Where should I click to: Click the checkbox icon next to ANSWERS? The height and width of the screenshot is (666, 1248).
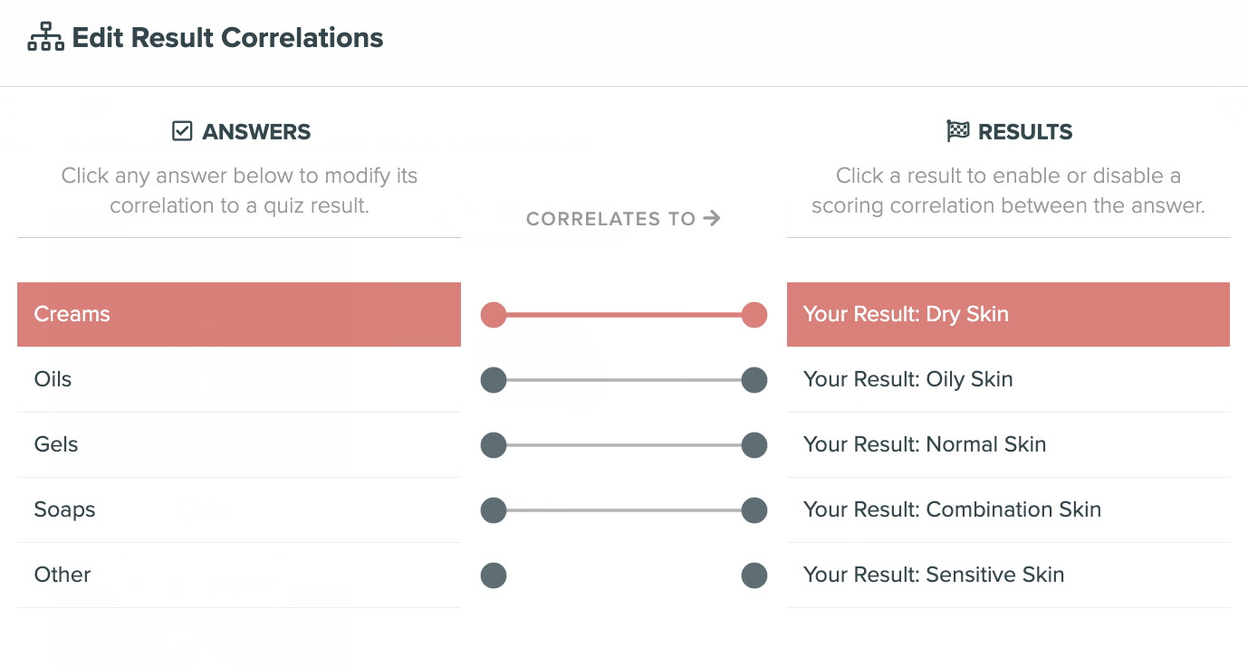[x=182, y=132]
